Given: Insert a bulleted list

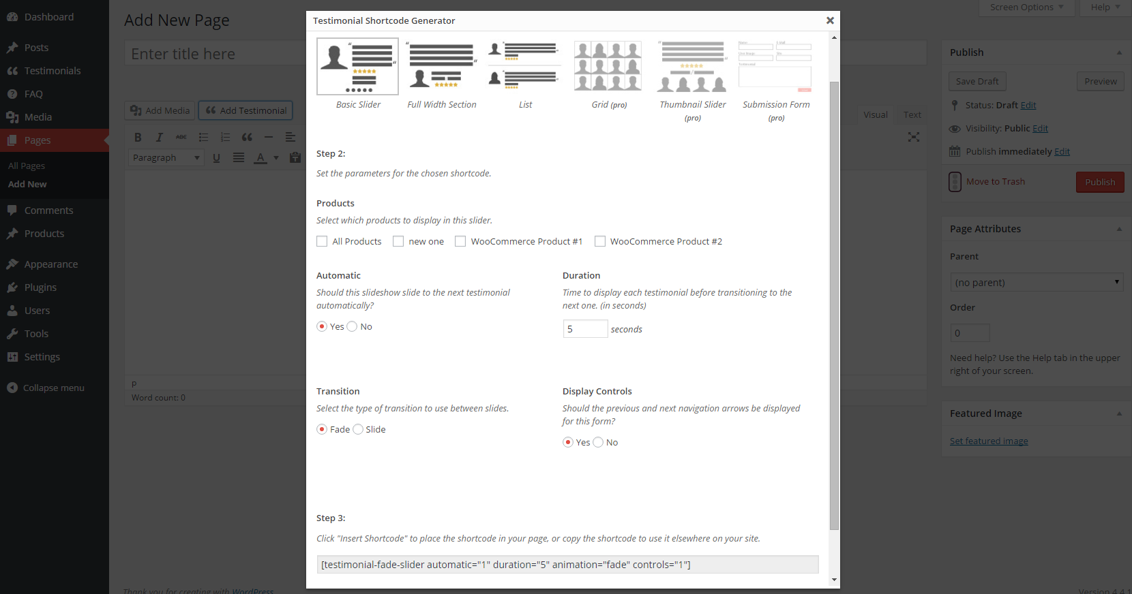Looking at the screenshot, I should (203, 137).
